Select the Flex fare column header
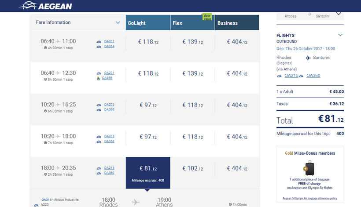The image size is (361, 207). pos(192,23)
